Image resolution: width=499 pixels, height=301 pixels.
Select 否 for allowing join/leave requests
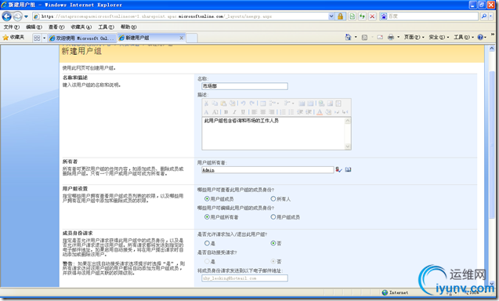(x=273, y=243)
